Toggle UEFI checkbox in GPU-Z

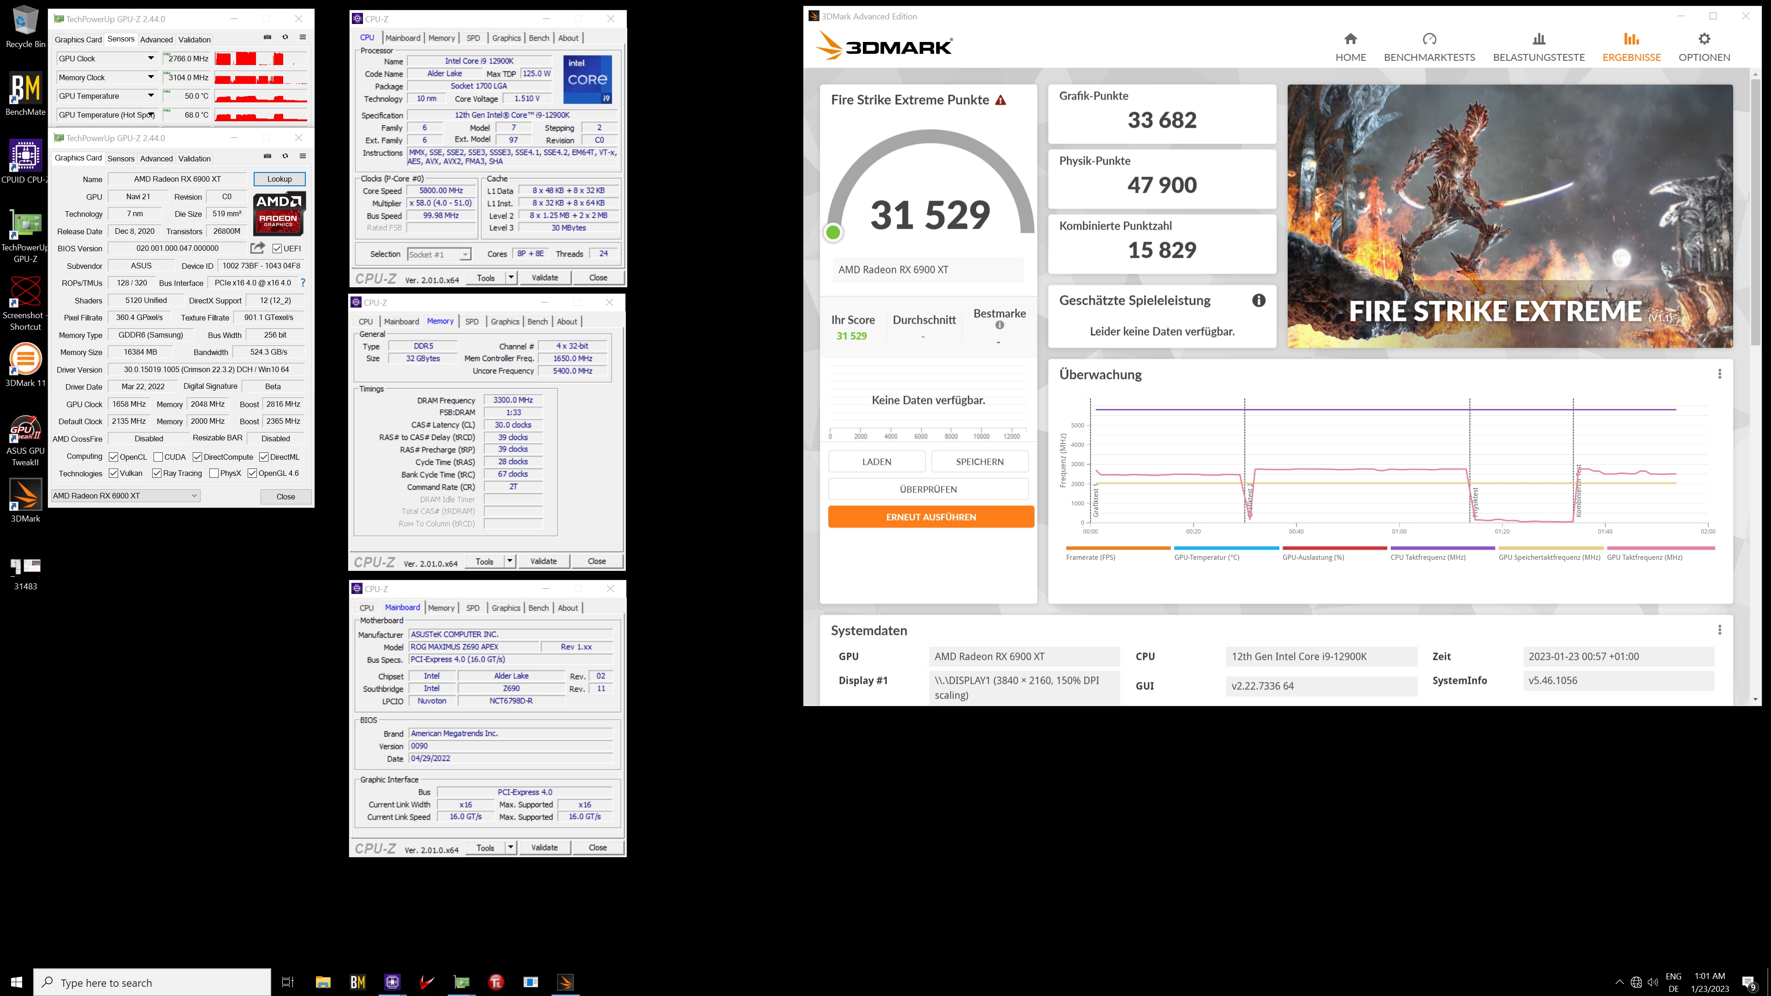(277, 249)
